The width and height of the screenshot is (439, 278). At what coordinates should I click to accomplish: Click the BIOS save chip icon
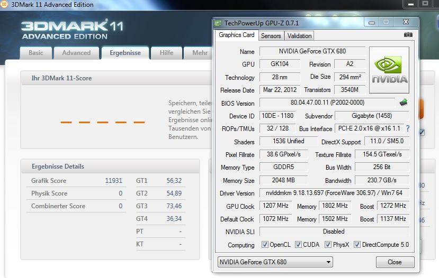pos(404,102)
